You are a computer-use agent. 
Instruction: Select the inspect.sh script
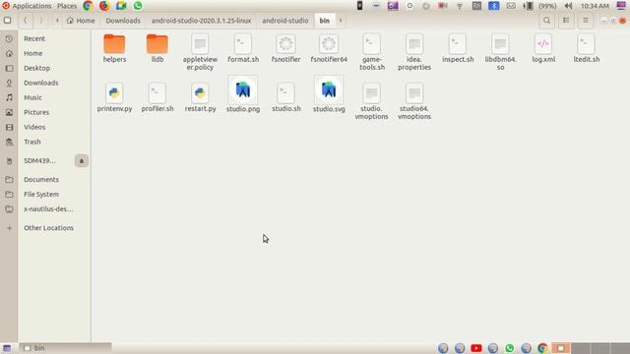coord(458,48)
